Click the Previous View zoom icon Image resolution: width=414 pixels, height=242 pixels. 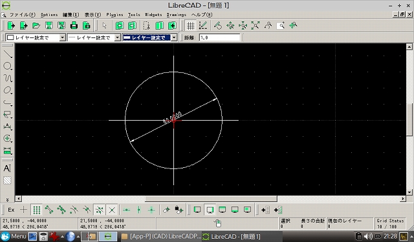268,26
